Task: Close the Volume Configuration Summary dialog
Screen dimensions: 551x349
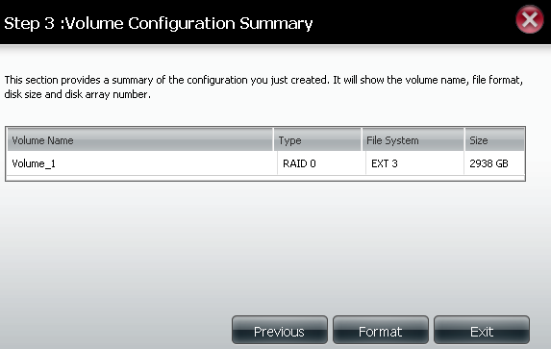Action: [x=529, y=19]
